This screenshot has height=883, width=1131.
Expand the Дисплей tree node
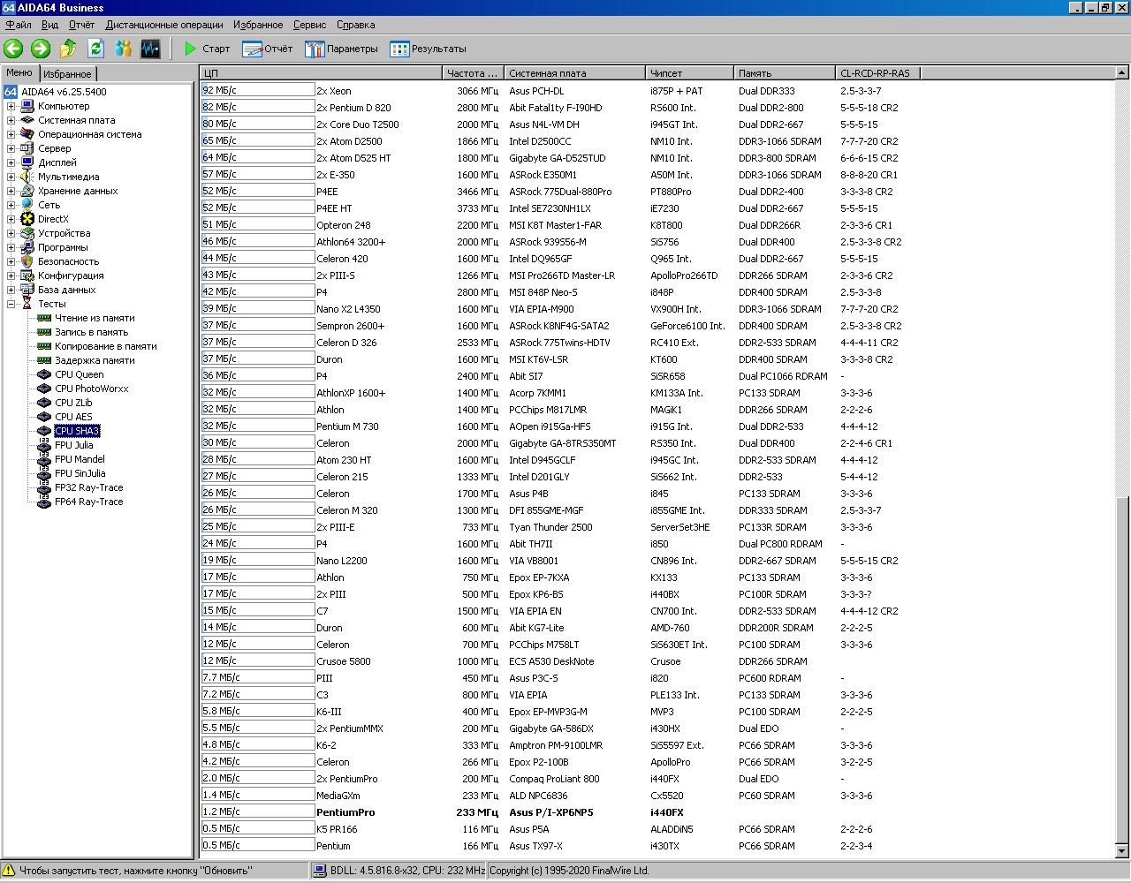click(x=11, y=162)
